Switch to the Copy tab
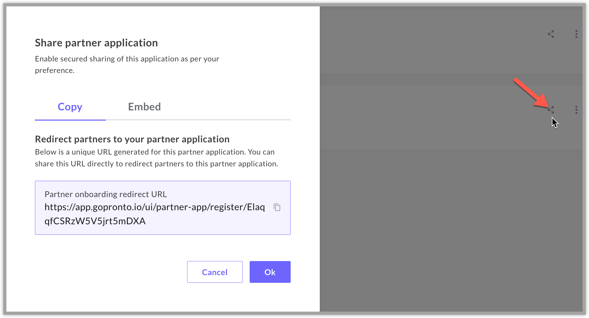589x318 pixels. [x=70, y=107]
